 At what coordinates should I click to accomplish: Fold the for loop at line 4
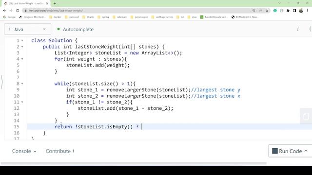coord(22,59)
